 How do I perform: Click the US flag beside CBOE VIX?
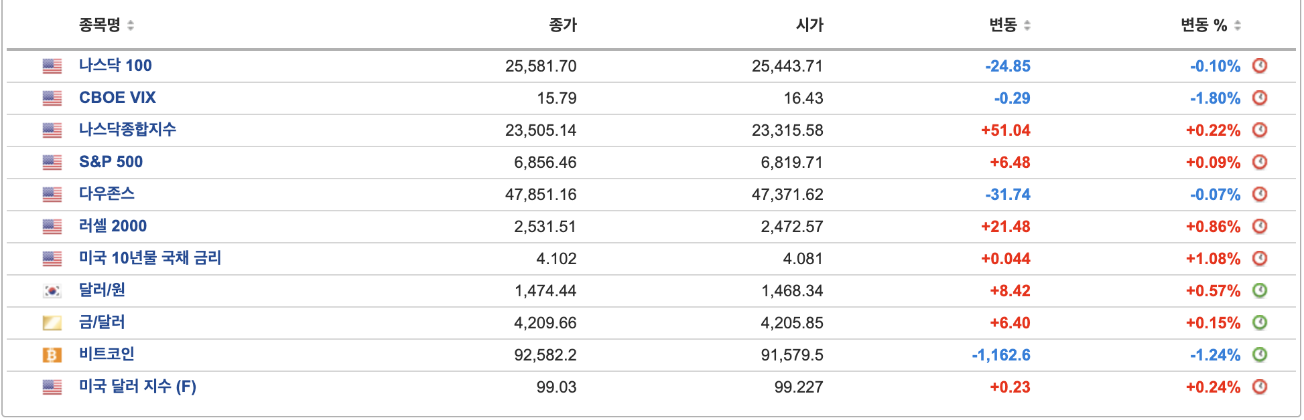pyautogui.click(x=52, y=98)
